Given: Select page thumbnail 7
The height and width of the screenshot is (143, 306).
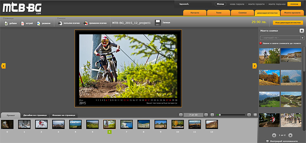Looking at the screenshot, I should click(126, 124).
